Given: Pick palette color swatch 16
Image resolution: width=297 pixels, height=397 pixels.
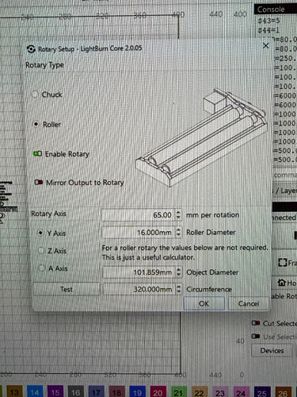Looking at the screenshot, I should (75, 391).
